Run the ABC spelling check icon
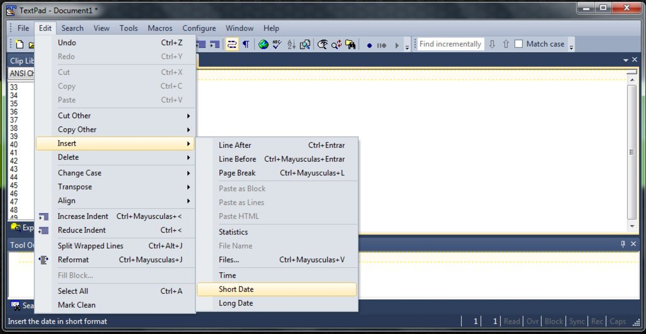The height and width of the screenshot is (334, 646). (277, 44)
